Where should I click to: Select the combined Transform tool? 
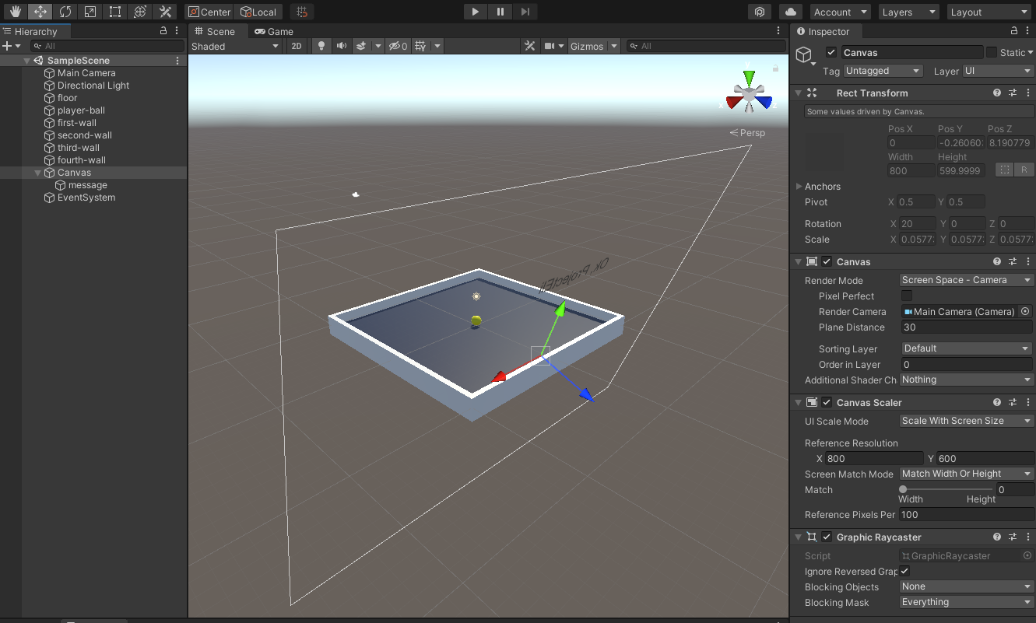click(x=140, y=12)
